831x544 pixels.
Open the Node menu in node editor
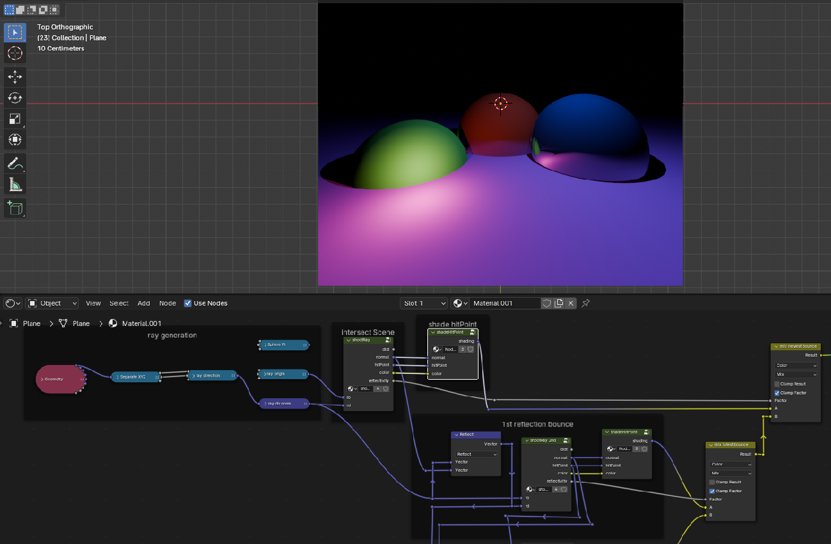(x=168, y=303)
